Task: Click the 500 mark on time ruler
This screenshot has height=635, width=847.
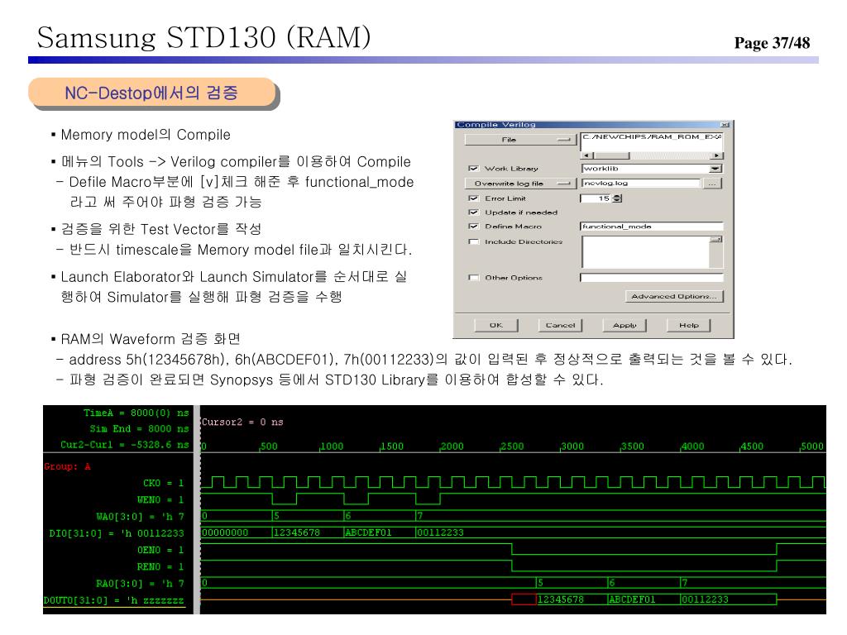Action: click(x=269, y=446)
